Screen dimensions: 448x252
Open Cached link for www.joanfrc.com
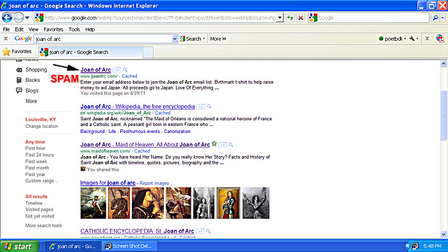pyautogui.click(x=129, y=76)
